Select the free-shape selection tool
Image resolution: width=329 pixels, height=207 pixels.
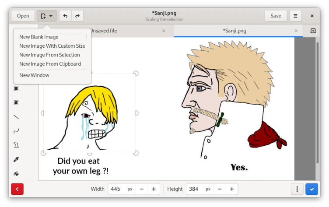tap(16, 102)
